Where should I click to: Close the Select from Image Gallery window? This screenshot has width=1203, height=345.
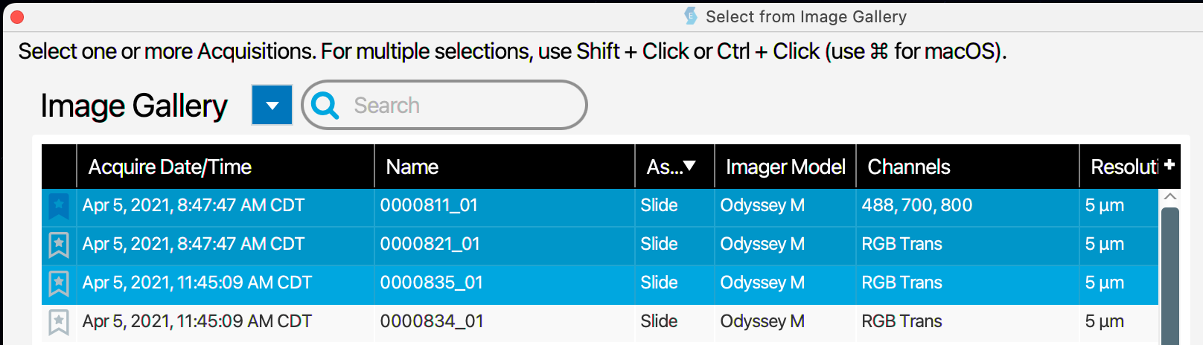tap(17, 16)
